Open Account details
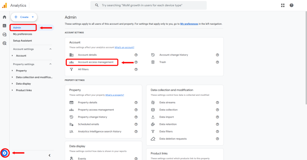This screenshot has width=307, height=160. point(87,55)
